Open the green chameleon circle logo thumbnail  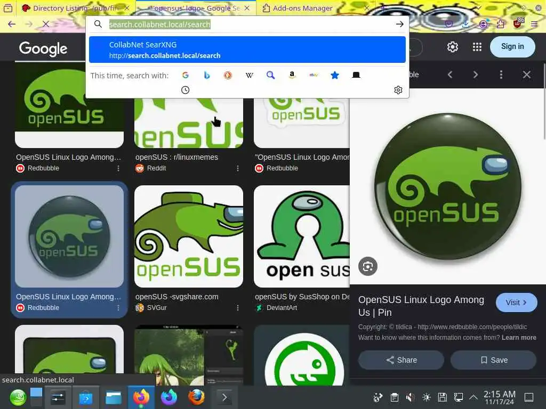302,355
